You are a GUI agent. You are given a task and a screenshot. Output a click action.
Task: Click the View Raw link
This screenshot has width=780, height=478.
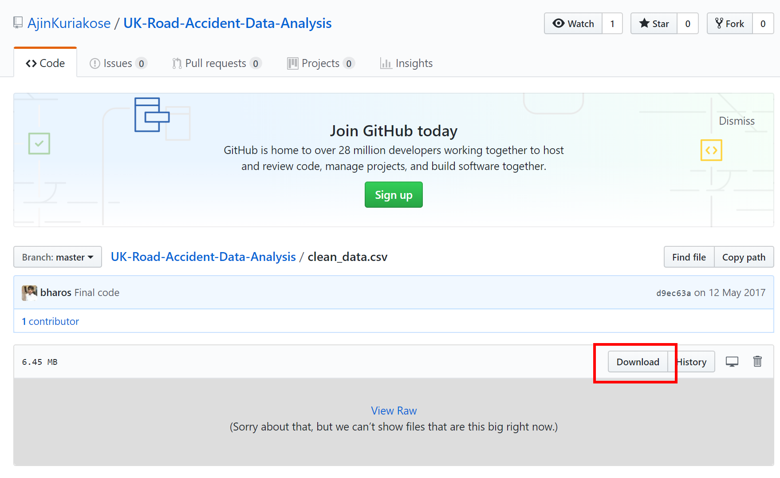[394, 411]
